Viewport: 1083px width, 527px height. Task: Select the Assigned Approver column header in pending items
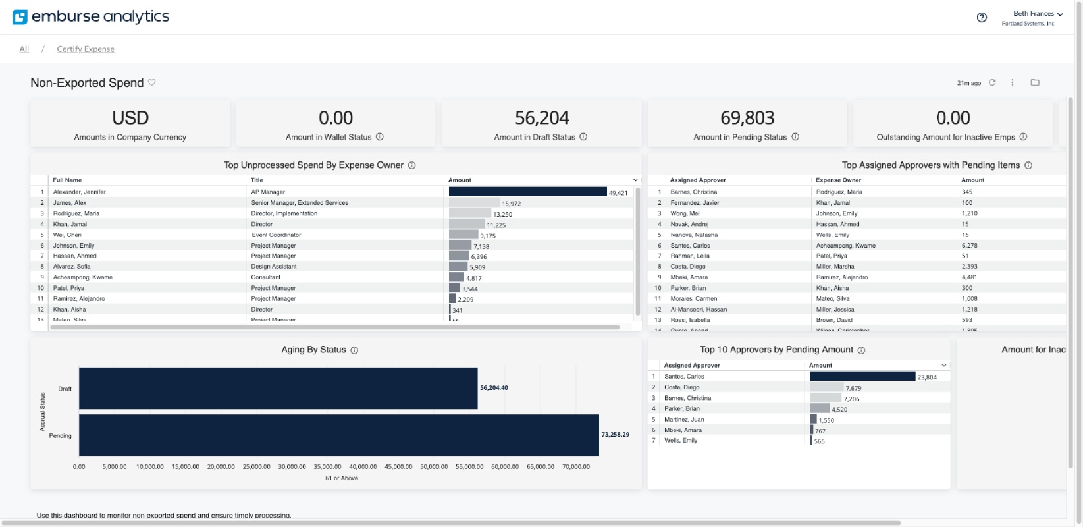[x=698, y=180]
